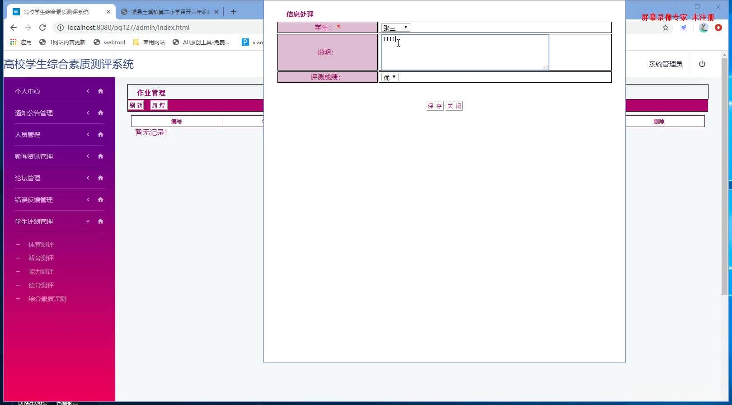The width and height of the screenshot is (732, 405).
Task: Open the 德育测评 submenu item
Action: [x=41, y=285]
